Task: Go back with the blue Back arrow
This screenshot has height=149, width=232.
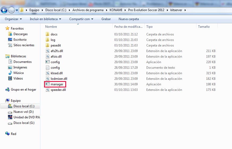Action: coord(4,10)
